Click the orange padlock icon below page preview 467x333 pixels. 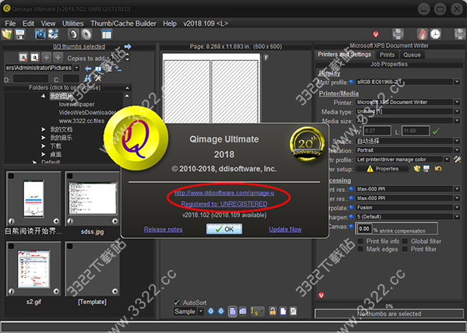(x=272, y=311)
